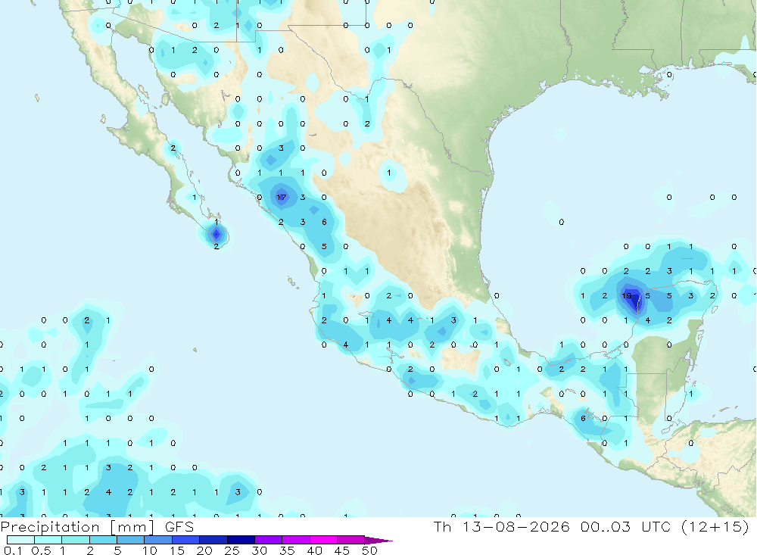The width and height of the screenshot is (757, 555).
Task: Click the legend's '50' scale label
Action: pos(369,550)
